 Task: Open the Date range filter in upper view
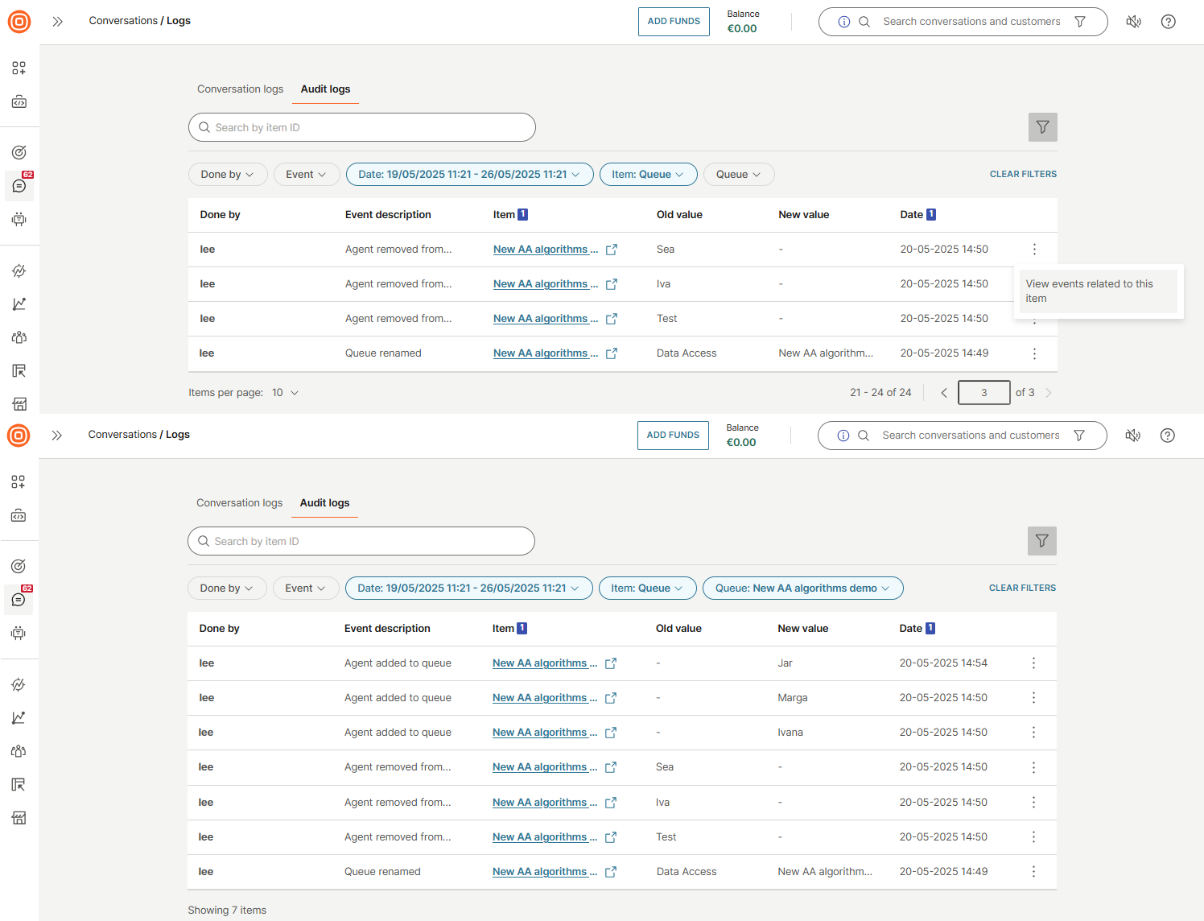pyautogui.click(x=469, y=175)
